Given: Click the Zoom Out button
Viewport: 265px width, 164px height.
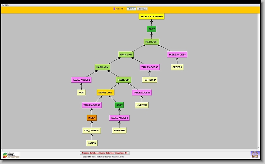Looking at the screenshot, I should [x=142, y=9].
